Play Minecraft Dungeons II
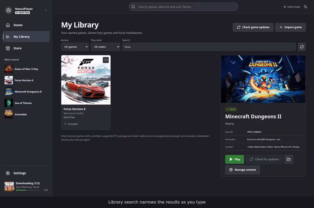Viewport: 314px width, 208px height. (x=234, y=159)
